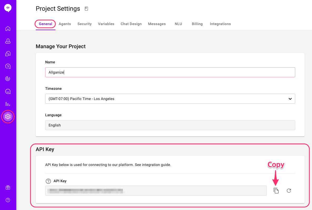Click the Timezone field label
This screenshot has width=312, height=210.
[53, 89]
